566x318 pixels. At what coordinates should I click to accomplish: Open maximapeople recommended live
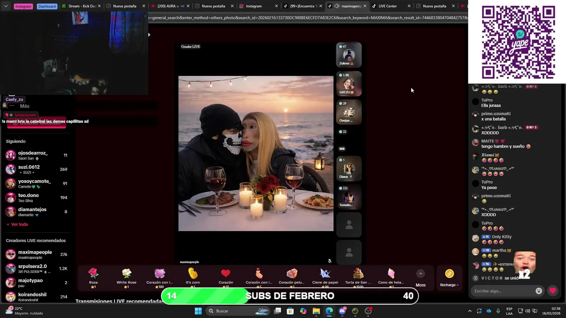[x=36, y=254]
